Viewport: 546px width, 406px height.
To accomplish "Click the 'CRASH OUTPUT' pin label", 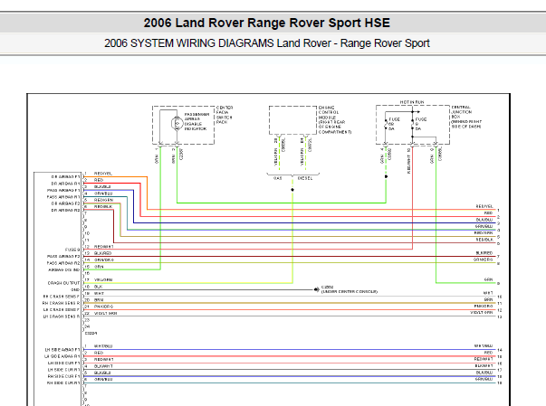I will [x=63, y=283].
